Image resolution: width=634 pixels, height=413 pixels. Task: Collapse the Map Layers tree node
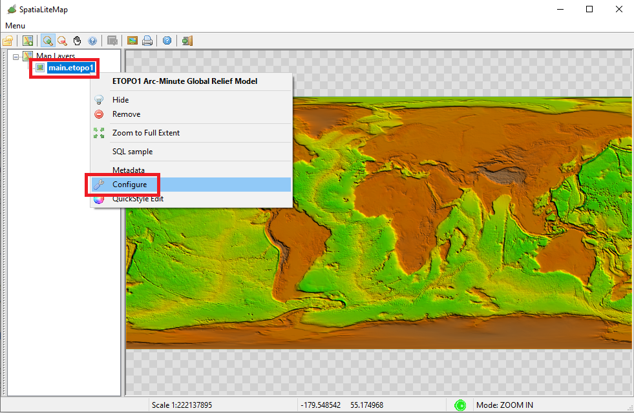[x=16, y=57]
